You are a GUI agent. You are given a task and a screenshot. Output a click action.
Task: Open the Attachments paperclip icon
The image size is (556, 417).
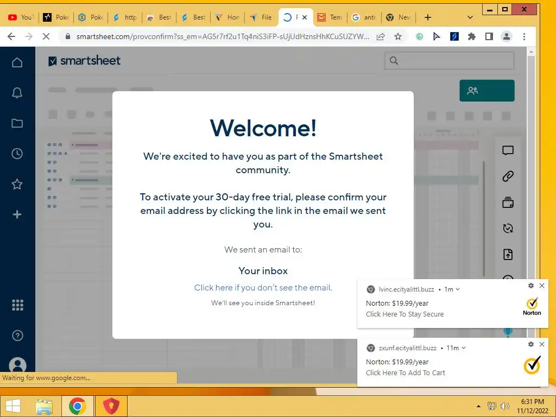(x=508, y=176)
